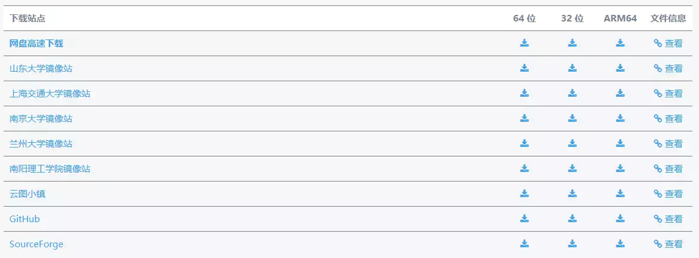The width and height of the screenshot is (699, 258).
Task: Download 64-bit from 南京大学镜像站 row
Action: coord(524,118)
